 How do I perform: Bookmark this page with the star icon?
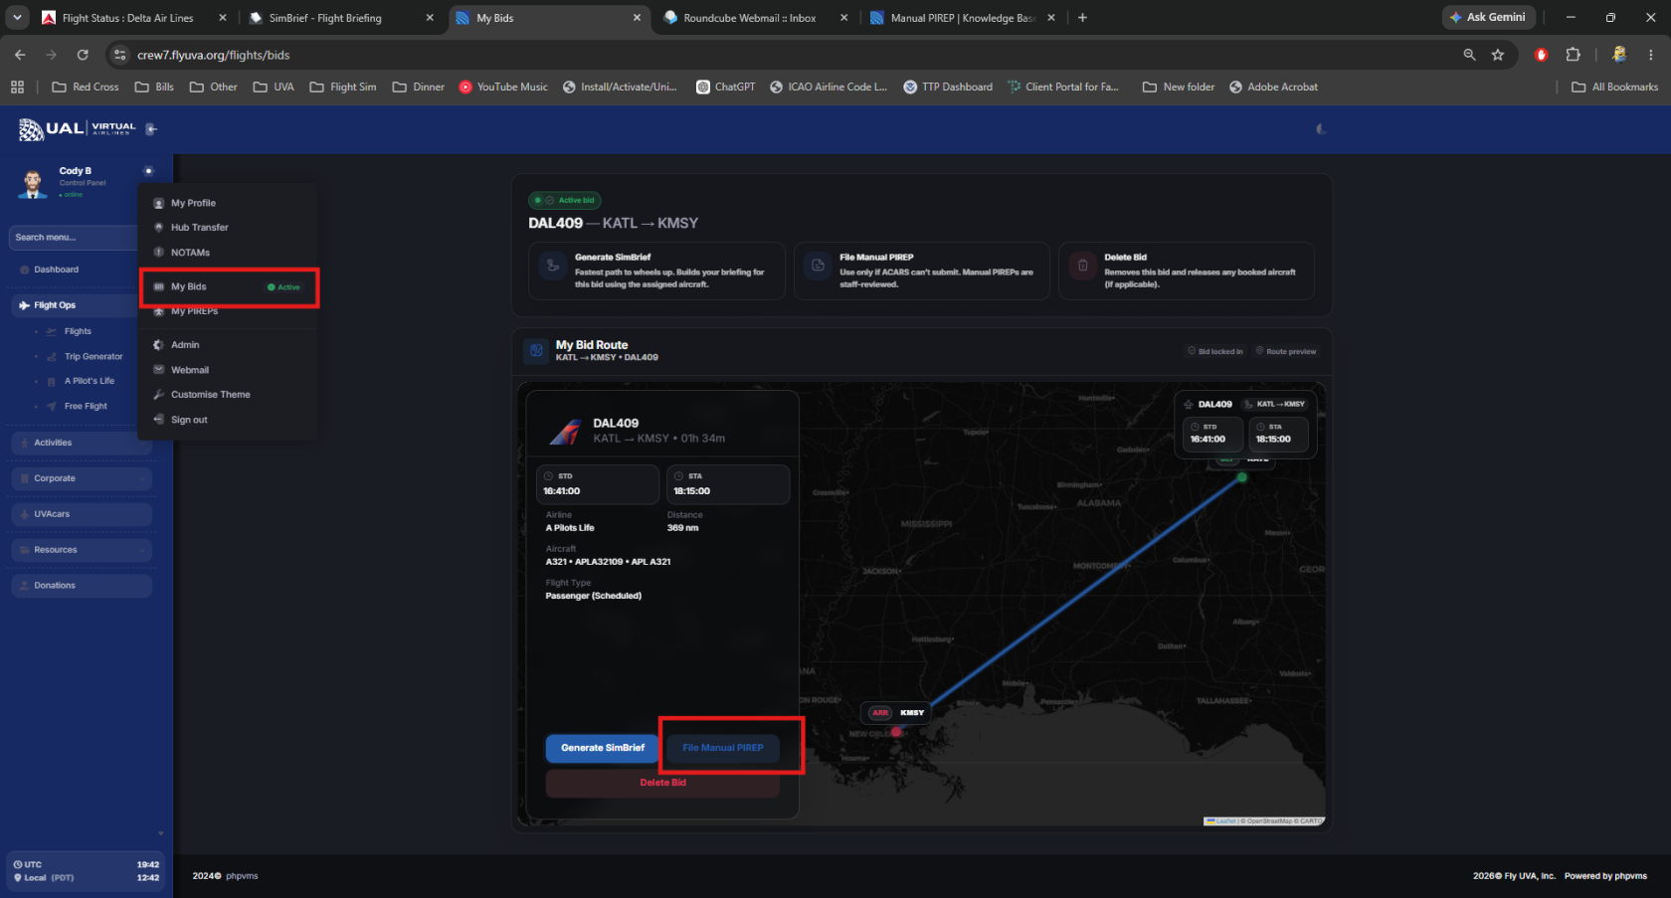1498,55
